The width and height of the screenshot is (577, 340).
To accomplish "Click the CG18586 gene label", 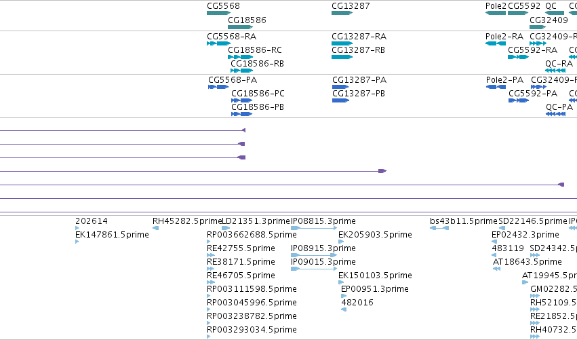I will [247, 20].
